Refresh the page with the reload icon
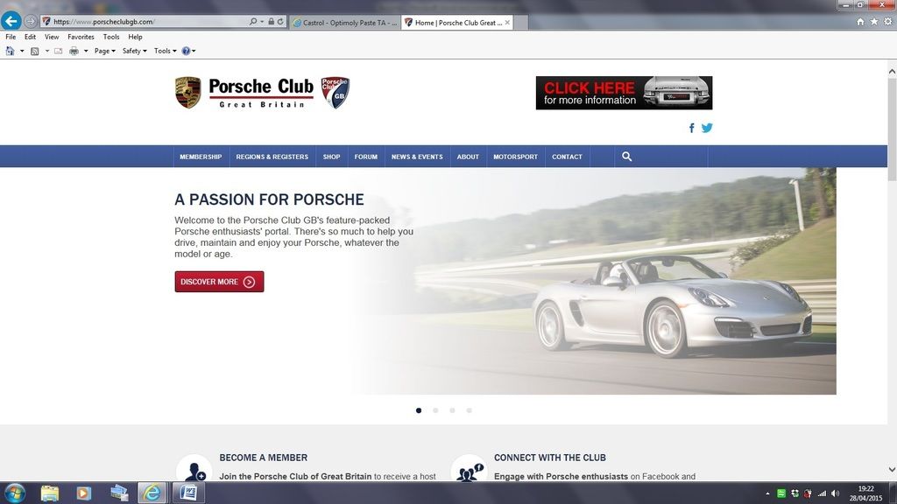897x504 pixels. (280, 22)
